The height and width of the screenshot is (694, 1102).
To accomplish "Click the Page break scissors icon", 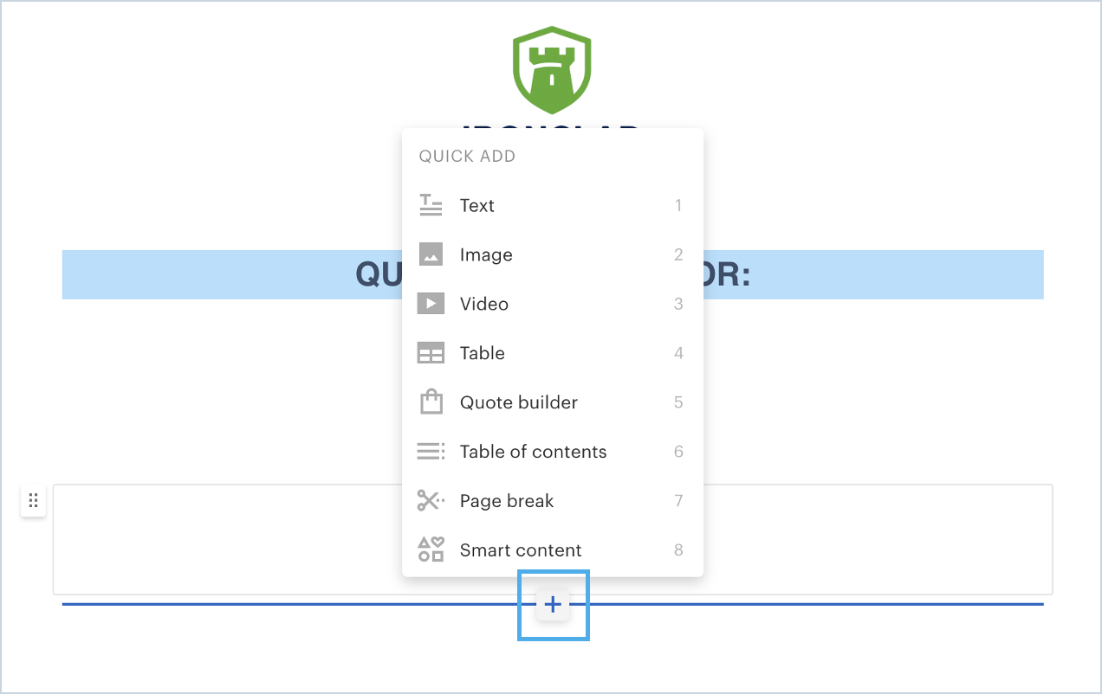I will (x=431, y=501).
